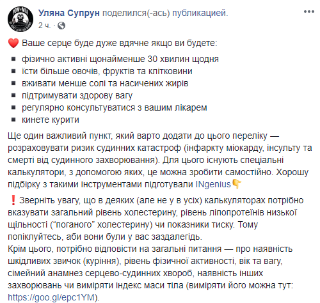Click the red heart emoji
This screenshot has width=320, height=303.
(x=13, y=43)
